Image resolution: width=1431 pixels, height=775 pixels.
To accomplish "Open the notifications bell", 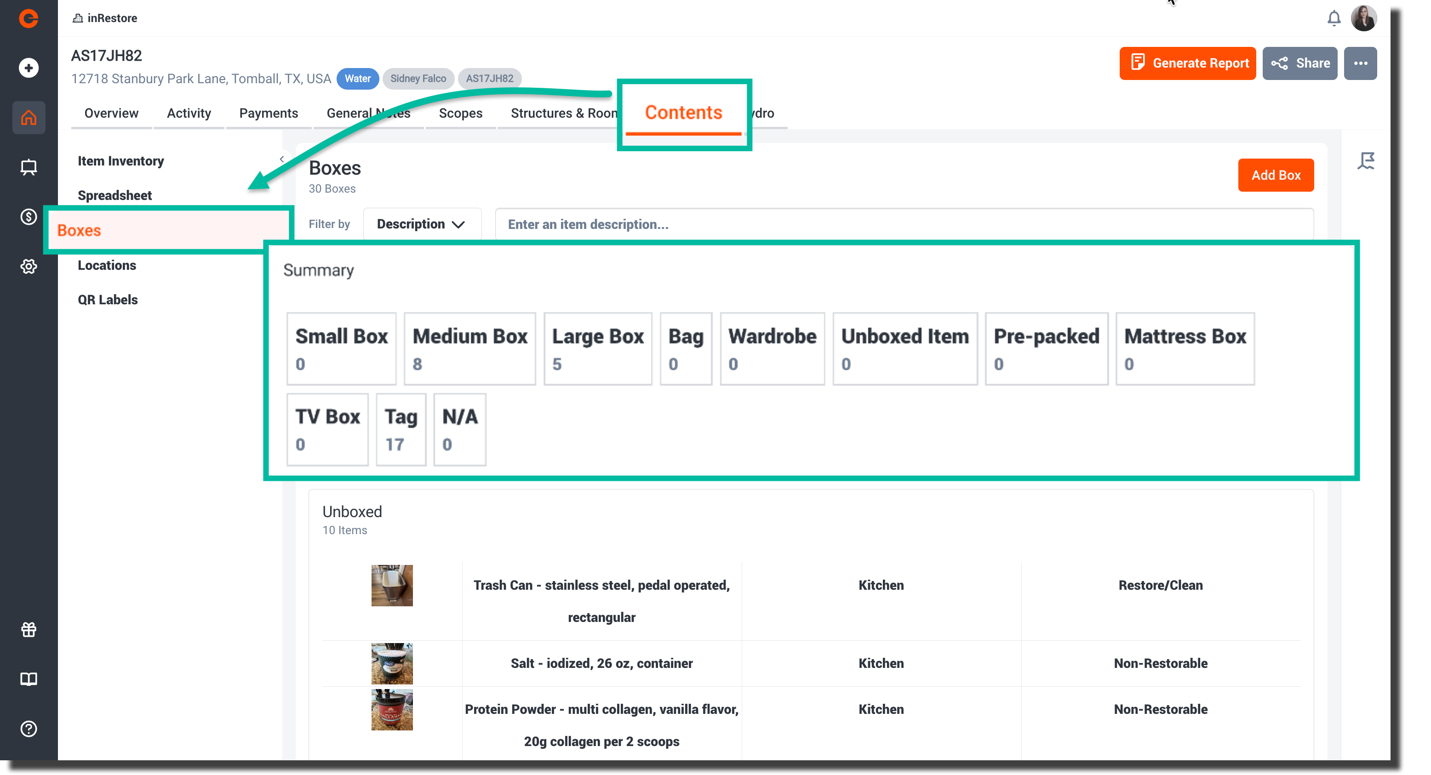I will [1334, 18].
